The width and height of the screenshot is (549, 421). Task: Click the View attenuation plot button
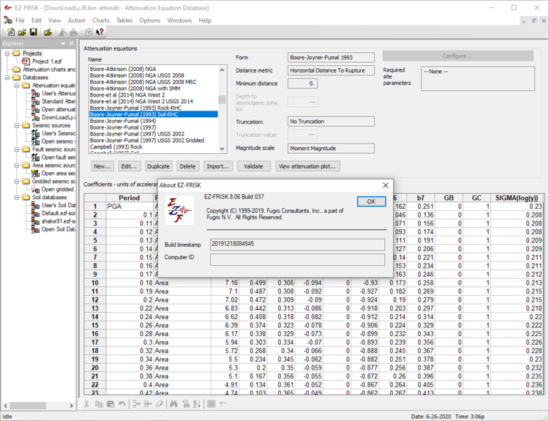click(308, 166)
